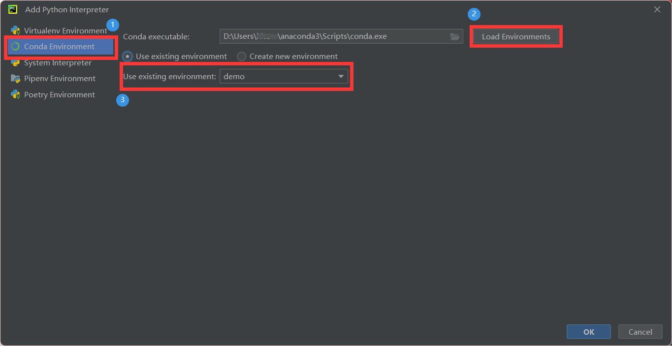672x346 pixels.
Task: Confirm with the OK button
Action: 589,332
